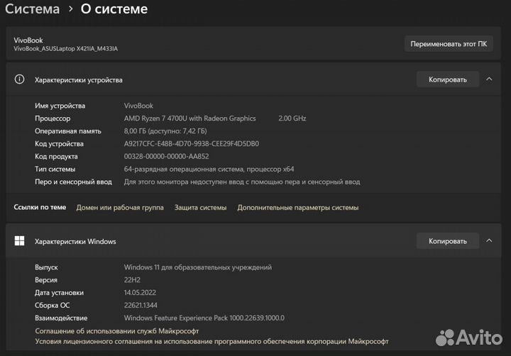Click the Windows logo icon beside Характеристики Windows
The image size is (511, 356).
pos(19,241)
